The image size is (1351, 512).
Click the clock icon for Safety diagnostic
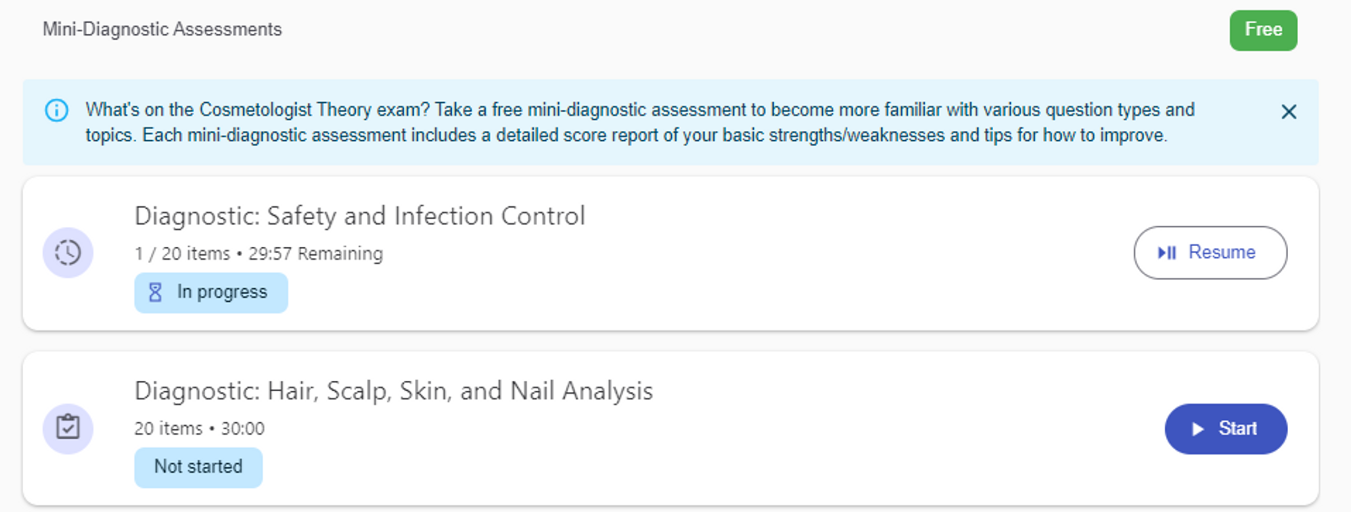pos(68,253)
